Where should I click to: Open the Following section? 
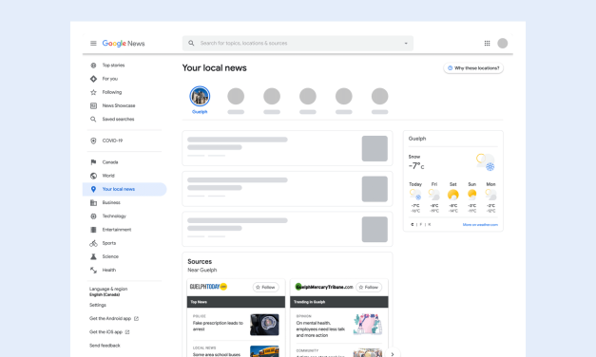click(112, 92)
